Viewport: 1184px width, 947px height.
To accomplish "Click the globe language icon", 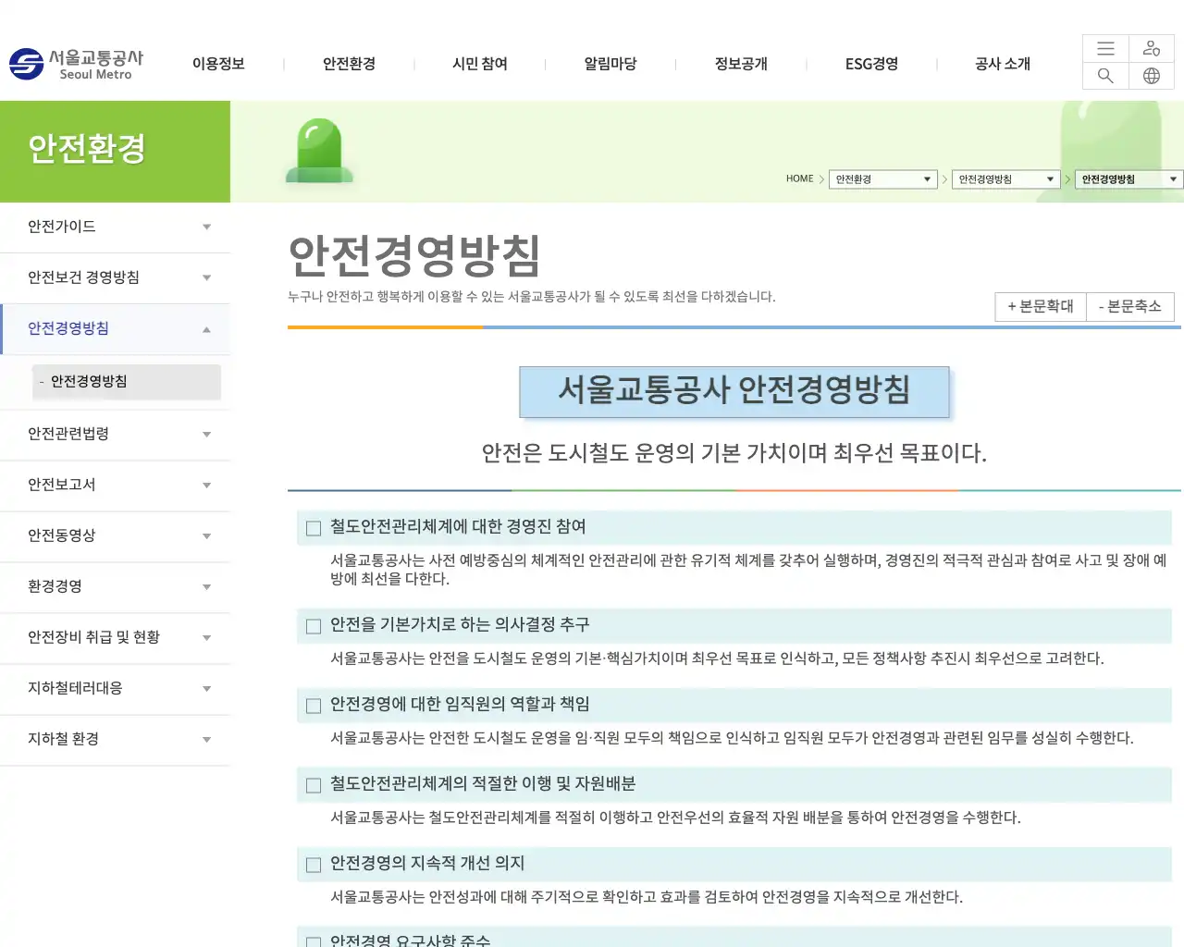I will tap(1152, 76).
